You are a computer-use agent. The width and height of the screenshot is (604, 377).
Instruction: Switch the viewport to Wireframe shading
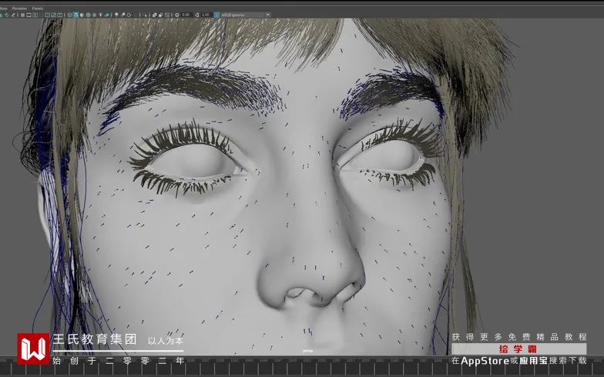pos(69,15)
